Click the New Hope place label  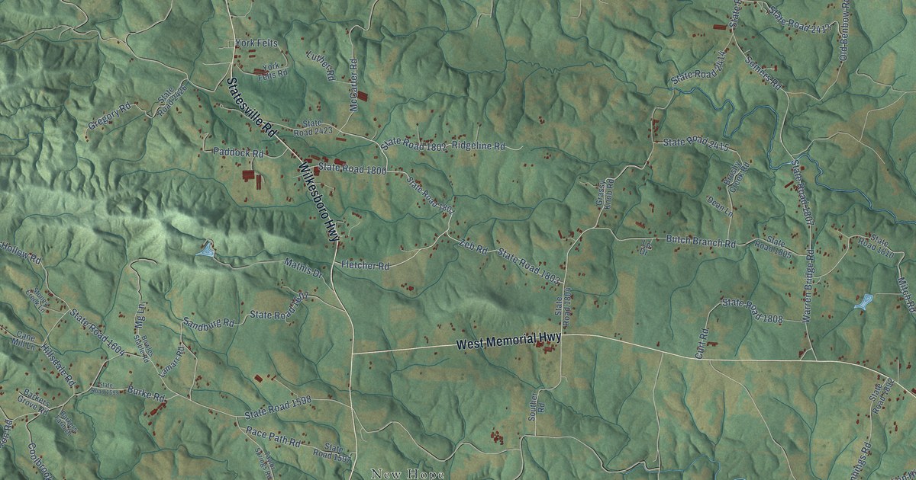[x=407, y=474]
